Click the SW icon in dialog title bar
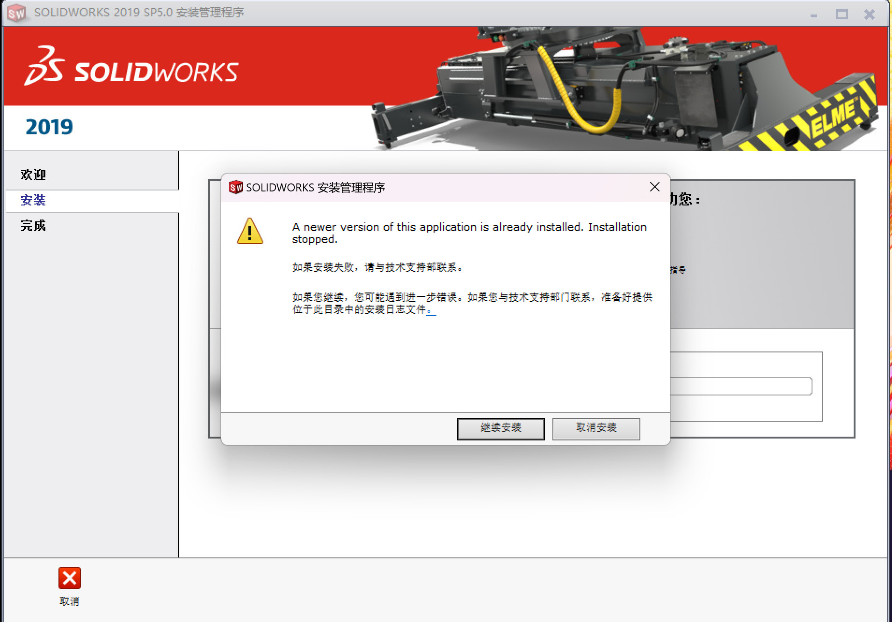The height and width of the screenshot is (622, 892). tap(236, 187)
